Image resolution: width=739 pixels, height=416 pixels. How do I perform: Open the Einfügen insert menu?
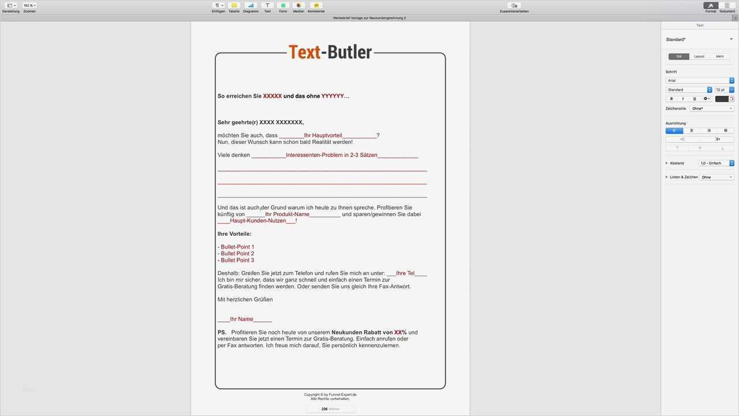click(x=218, y=5)
